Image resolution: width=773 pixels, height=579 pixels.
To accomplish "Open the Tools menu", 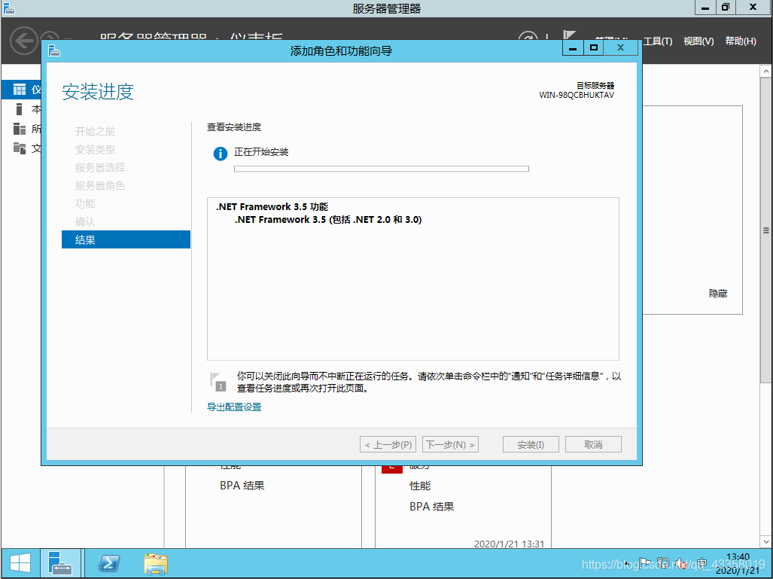I will [x=658, y=41].
